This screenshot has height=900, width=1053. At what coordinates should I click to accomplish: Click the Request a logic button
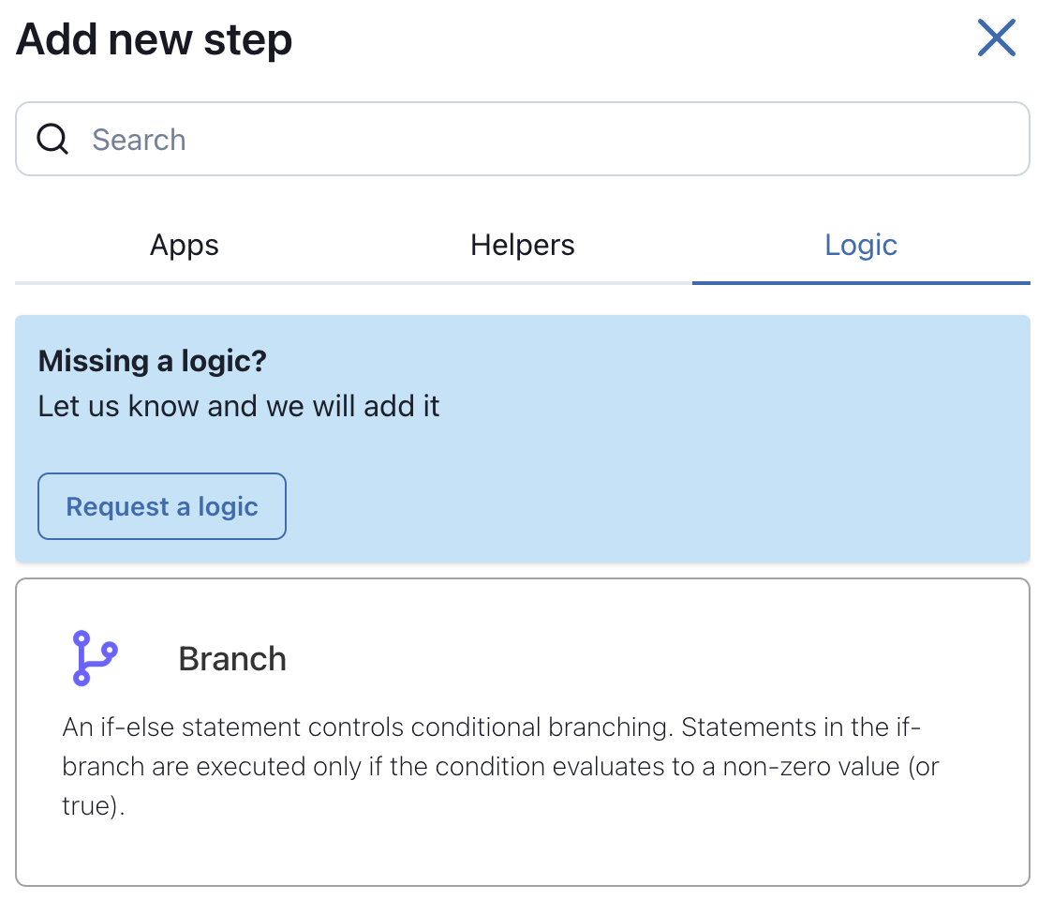(162, 506)
